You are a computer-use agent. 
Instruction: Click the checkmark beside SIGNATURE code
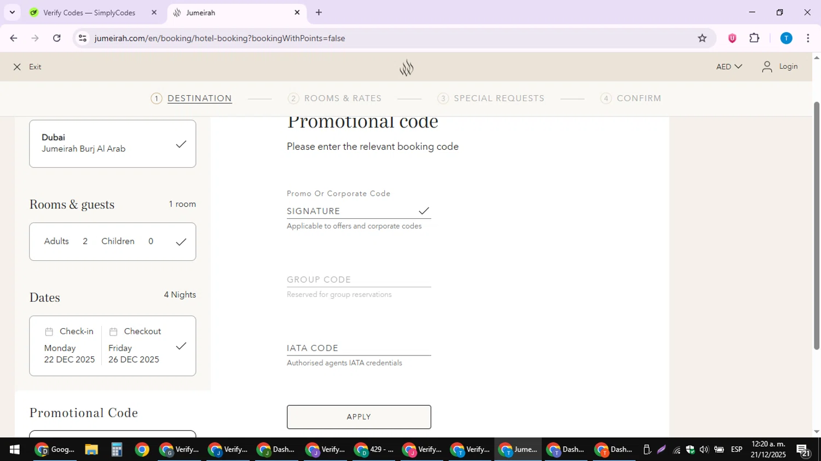coord(424,211)
